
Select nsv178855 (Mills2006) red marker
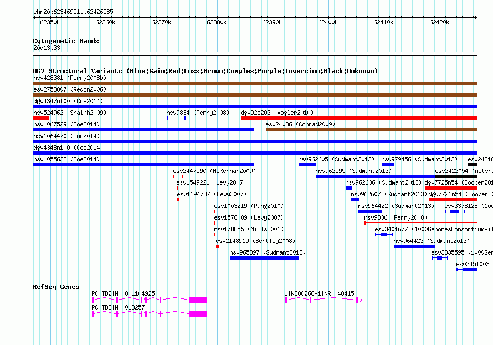click(215, 235)
